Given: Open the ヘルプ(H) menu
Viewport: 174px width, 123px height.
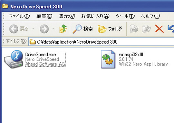Looking at the screenshot, I should [x=150, y=16].
